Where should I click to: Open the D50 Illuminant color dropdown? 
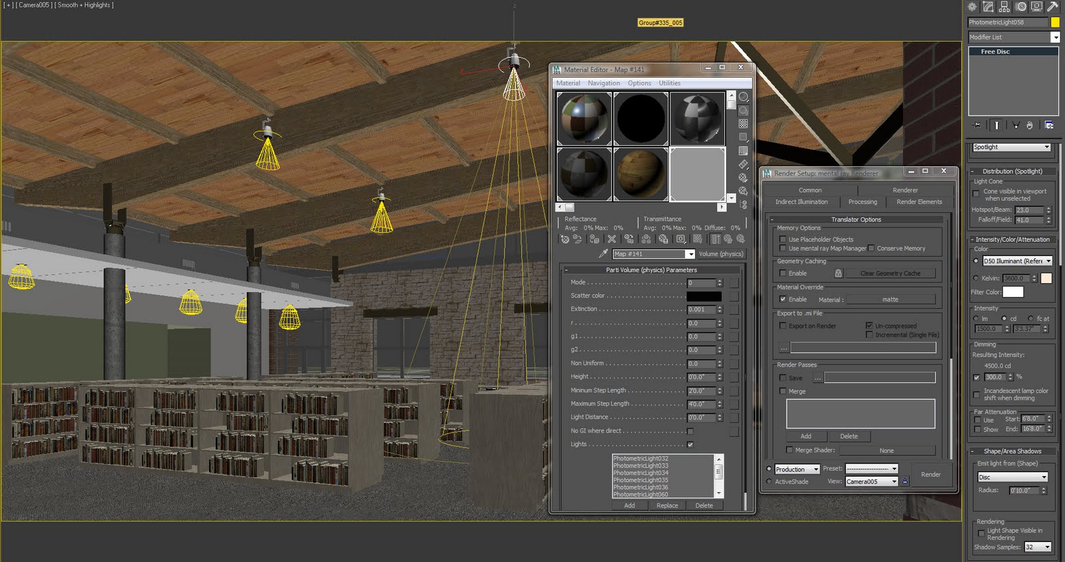pyautogui.click(x=1018, y=261)
